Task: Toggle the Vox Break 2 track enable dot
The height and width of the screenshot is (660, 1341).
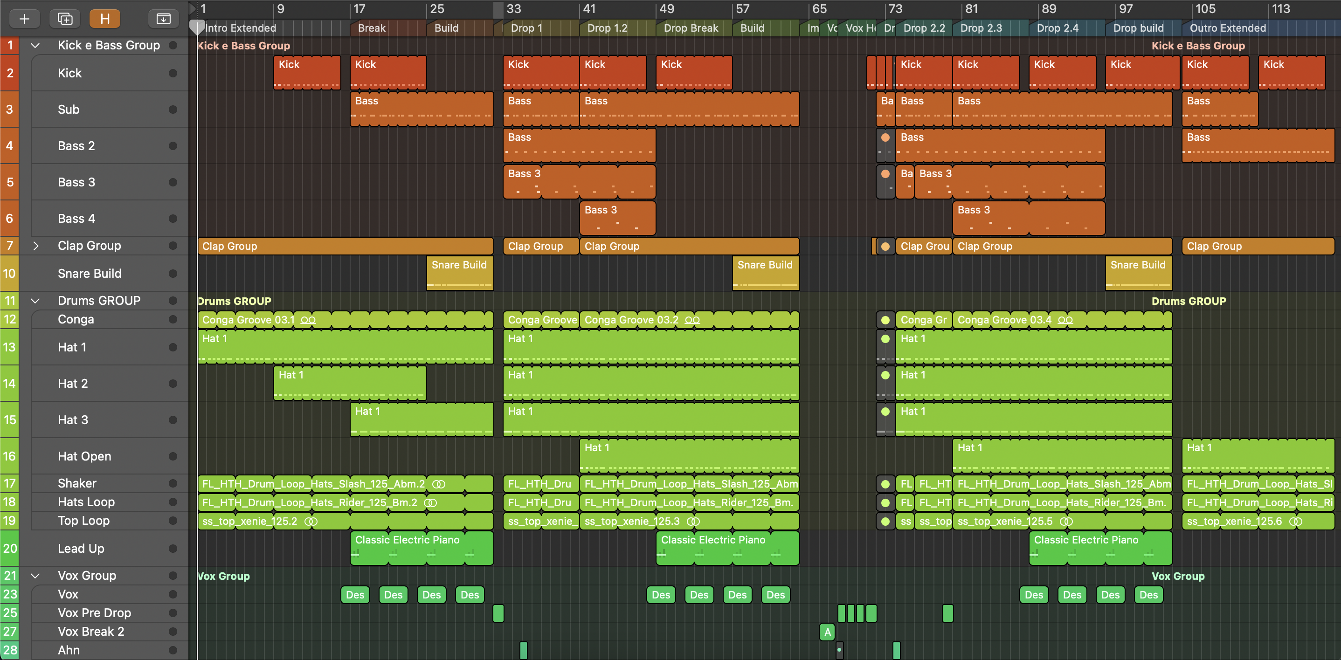Action: 173,632
